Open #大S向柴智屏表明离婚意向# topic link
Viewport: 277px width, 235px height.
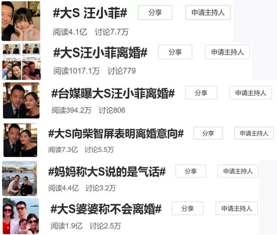116,134
